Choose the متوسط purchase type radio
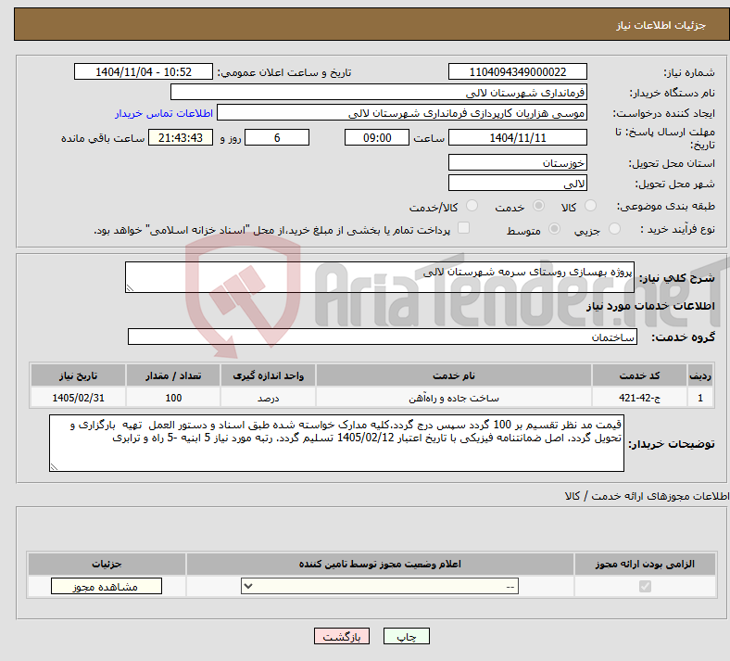The height and width of the screenshot is (661, 730). coord(554,229)
